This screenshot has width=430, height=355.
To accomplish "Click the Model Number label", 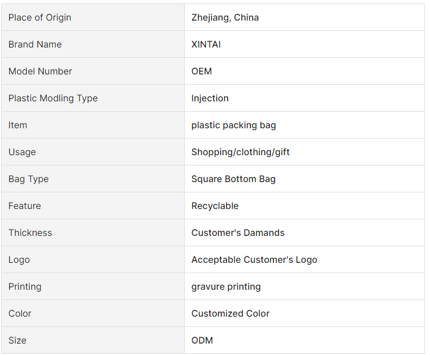I will point(40,71).
